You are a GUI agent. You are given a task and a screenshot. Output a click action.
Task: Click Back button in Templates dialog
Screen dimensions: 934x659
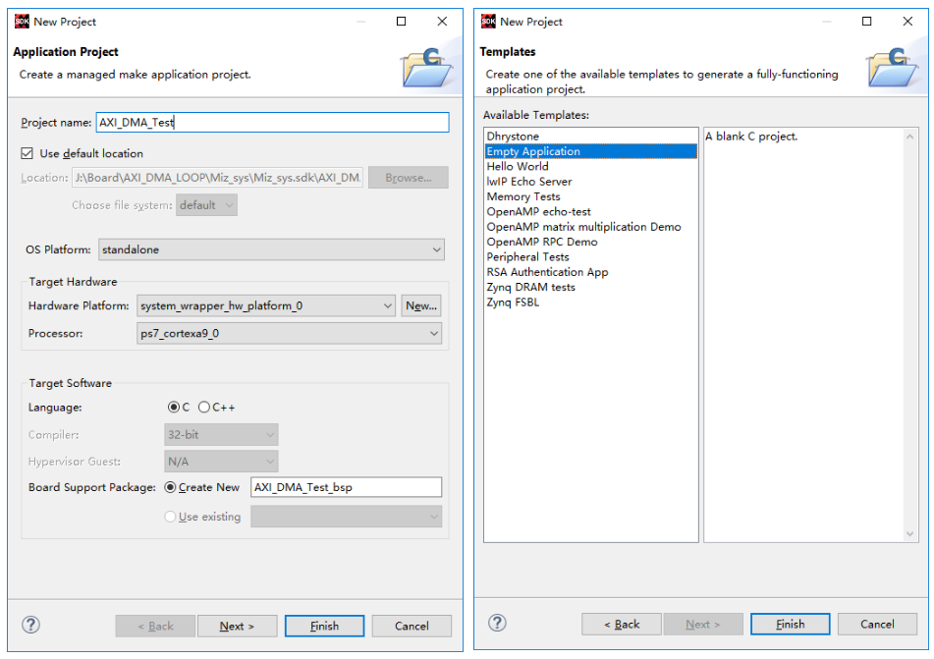coord(622,624)
